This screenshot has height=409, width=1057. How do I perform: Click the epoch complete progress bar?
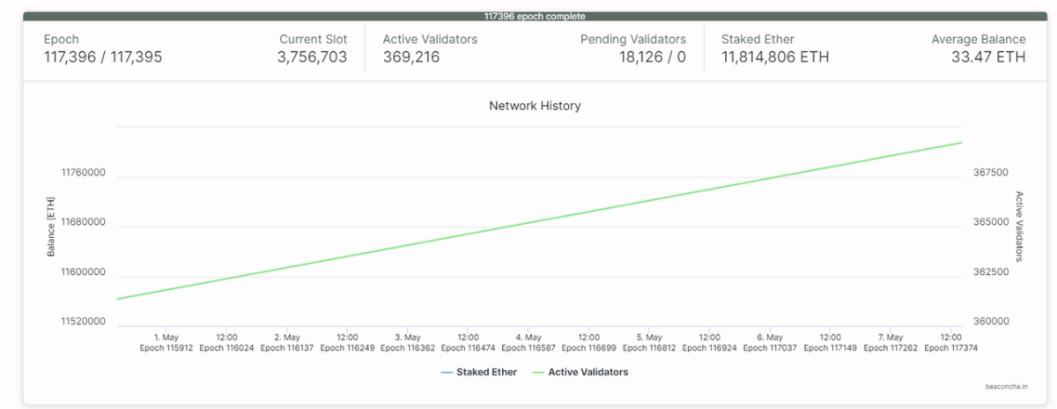535,16
